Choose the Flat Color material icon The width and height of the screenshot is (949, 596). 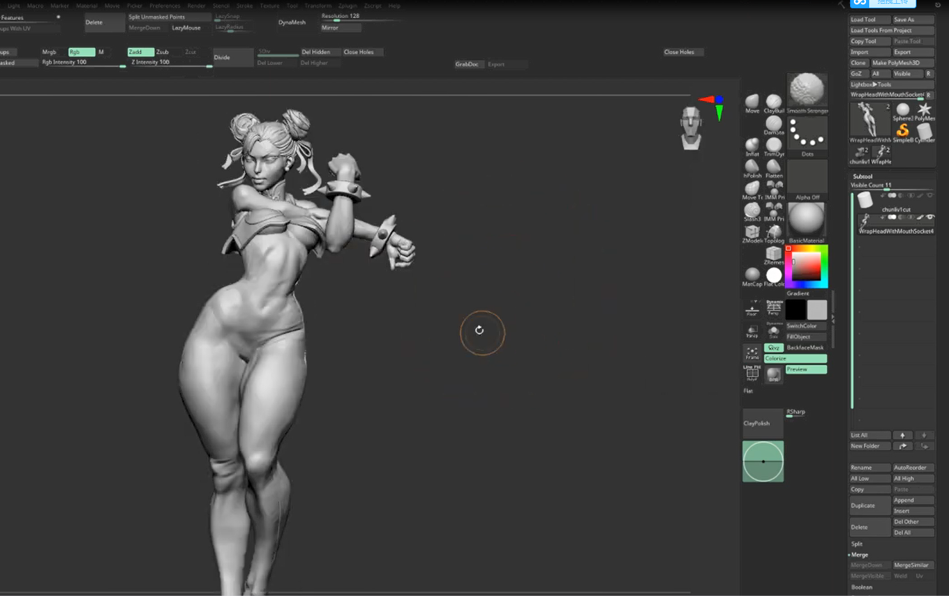pos(774,277)
